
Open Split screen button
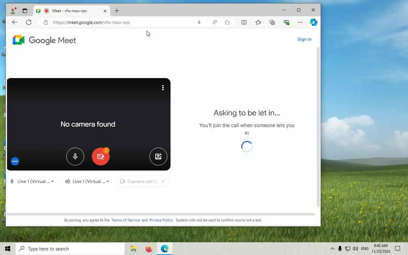244,22
